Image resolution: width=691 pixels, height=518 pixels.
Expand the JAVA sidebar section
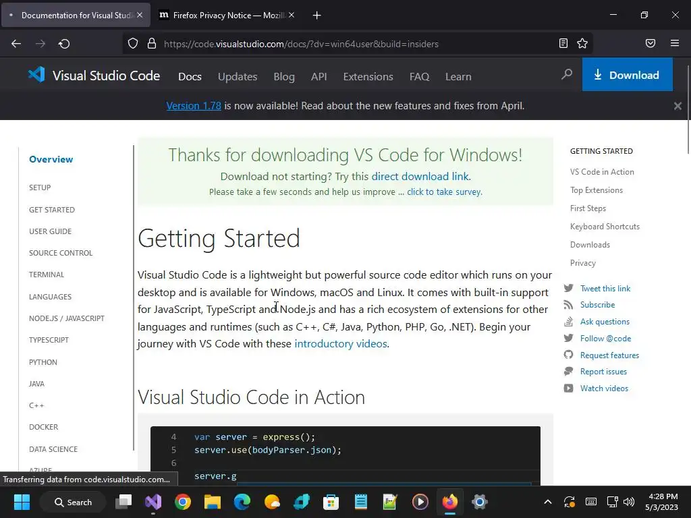click(x=36, y=384)
